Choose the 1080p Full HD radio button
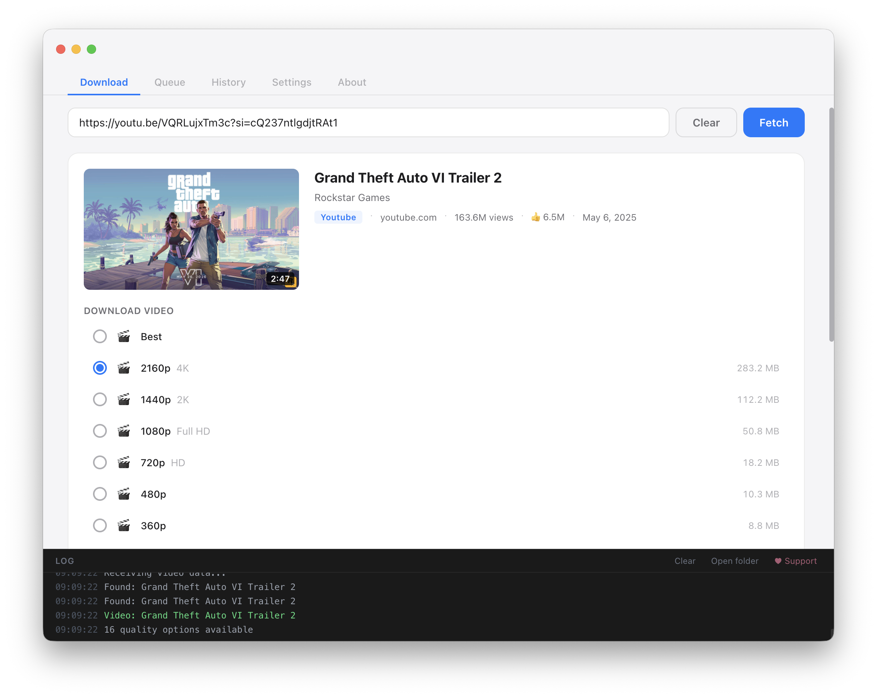The image size is (877, 698). [100, 431]
